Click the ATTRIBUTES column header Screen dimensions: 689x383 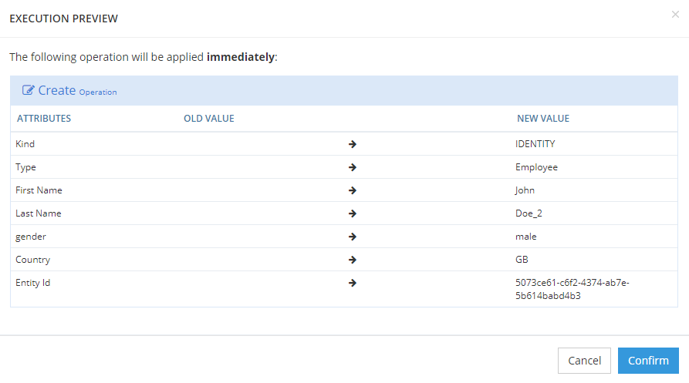coord(43,119)
